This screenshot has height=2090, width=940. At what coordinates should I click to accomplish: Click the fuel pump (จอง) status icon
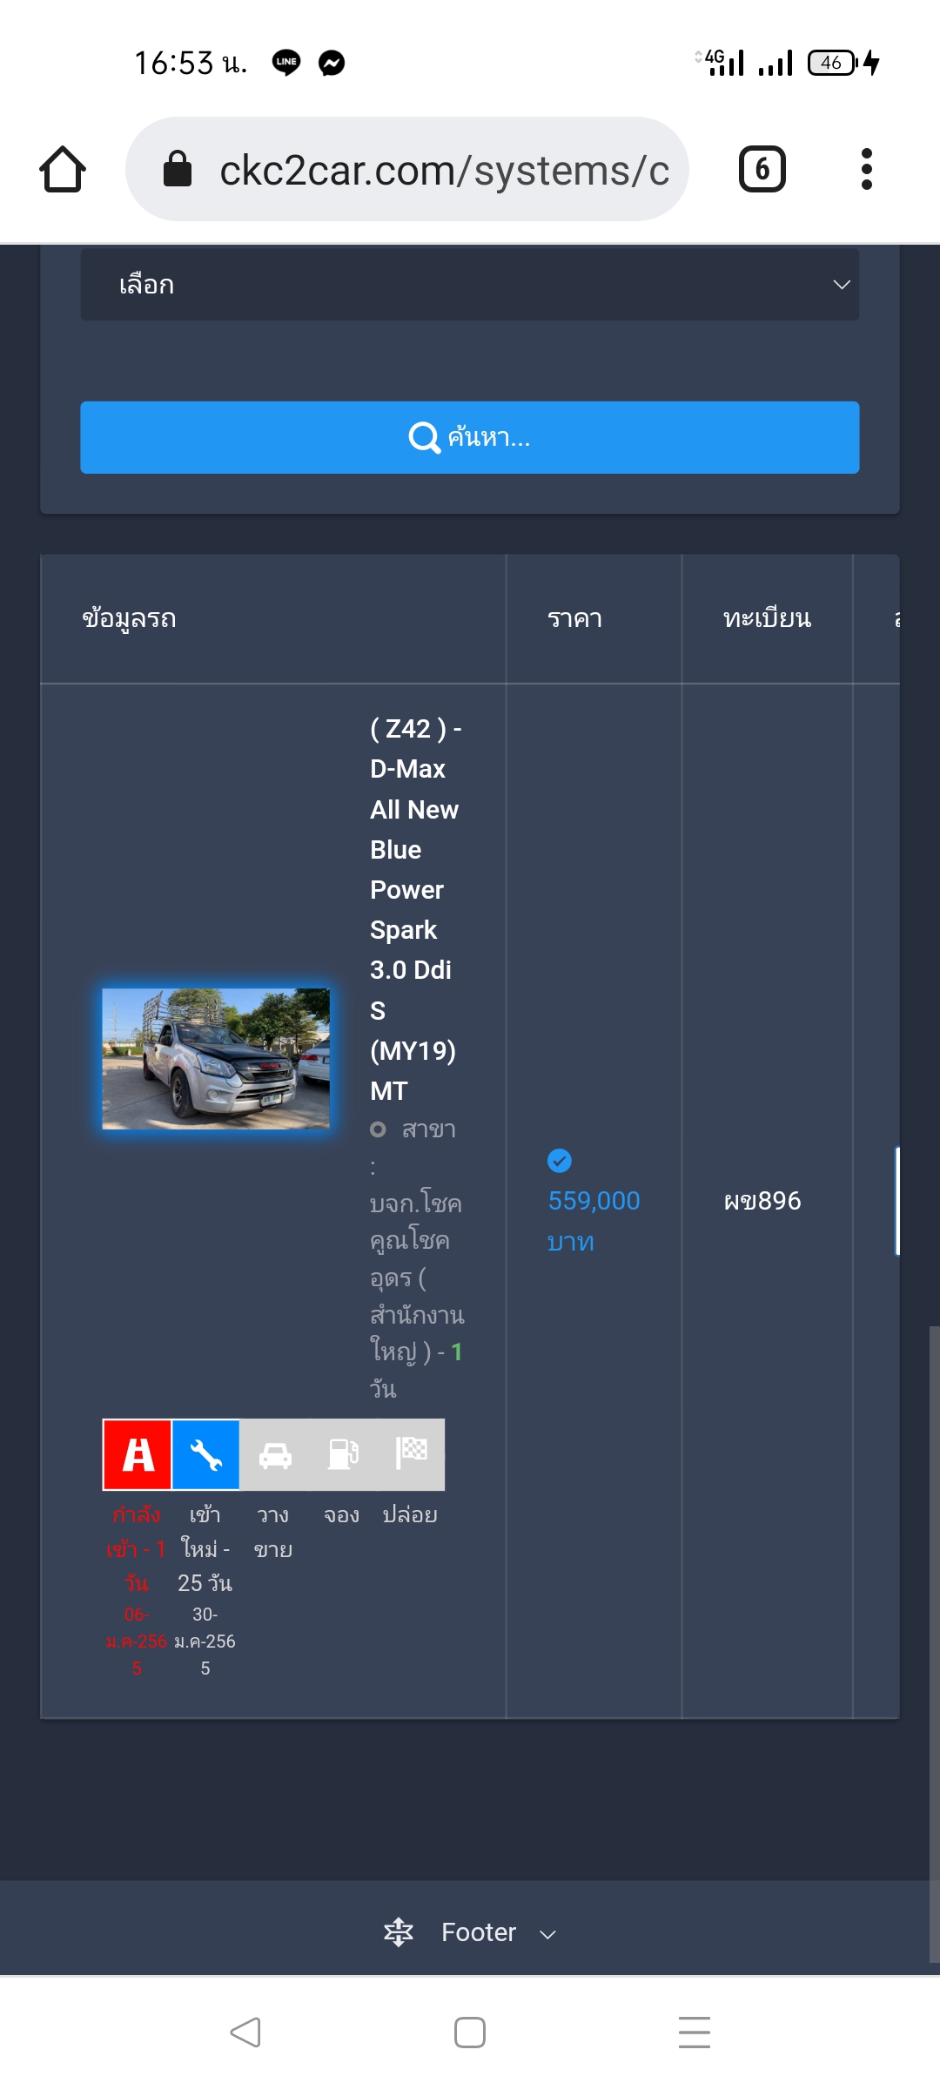(x=342, y=1454)
